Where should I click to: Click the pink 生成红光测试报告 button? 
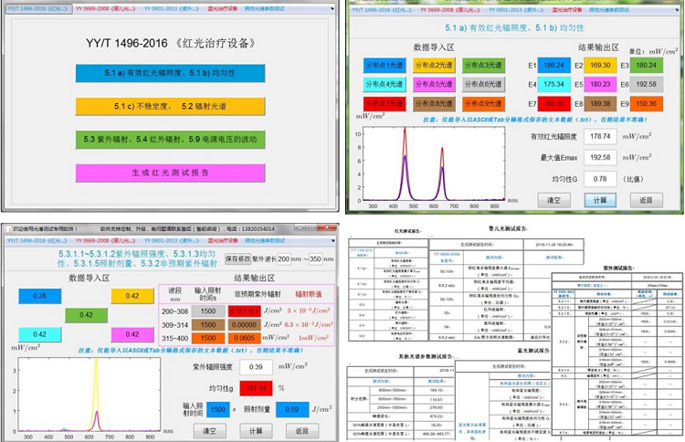pos(171,172)
